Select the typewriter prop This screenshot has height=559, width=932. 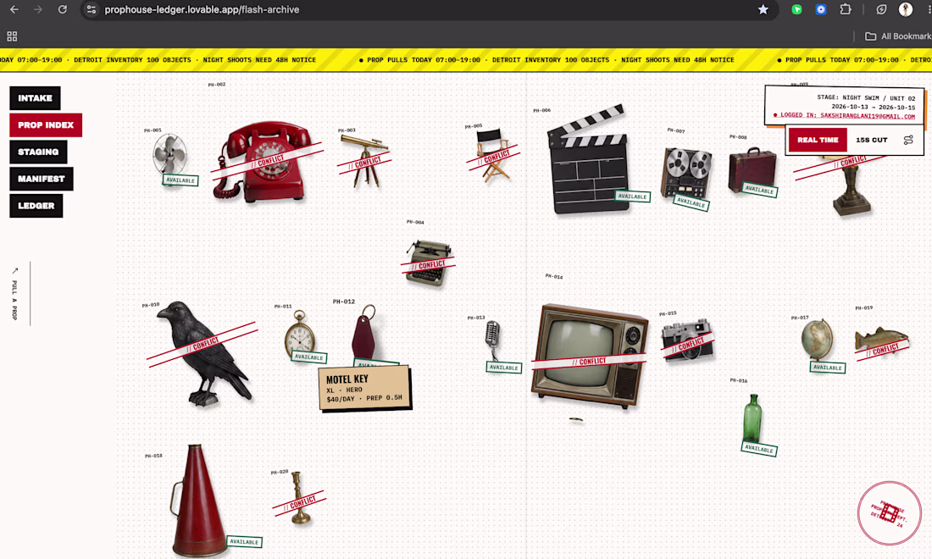[x=429, y=263]
